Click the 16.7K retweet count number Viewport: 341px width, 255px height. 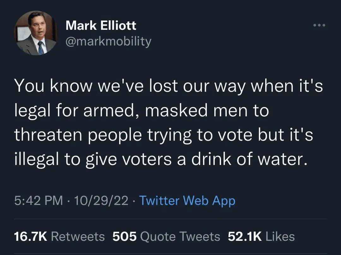click(x=31, y=236)
